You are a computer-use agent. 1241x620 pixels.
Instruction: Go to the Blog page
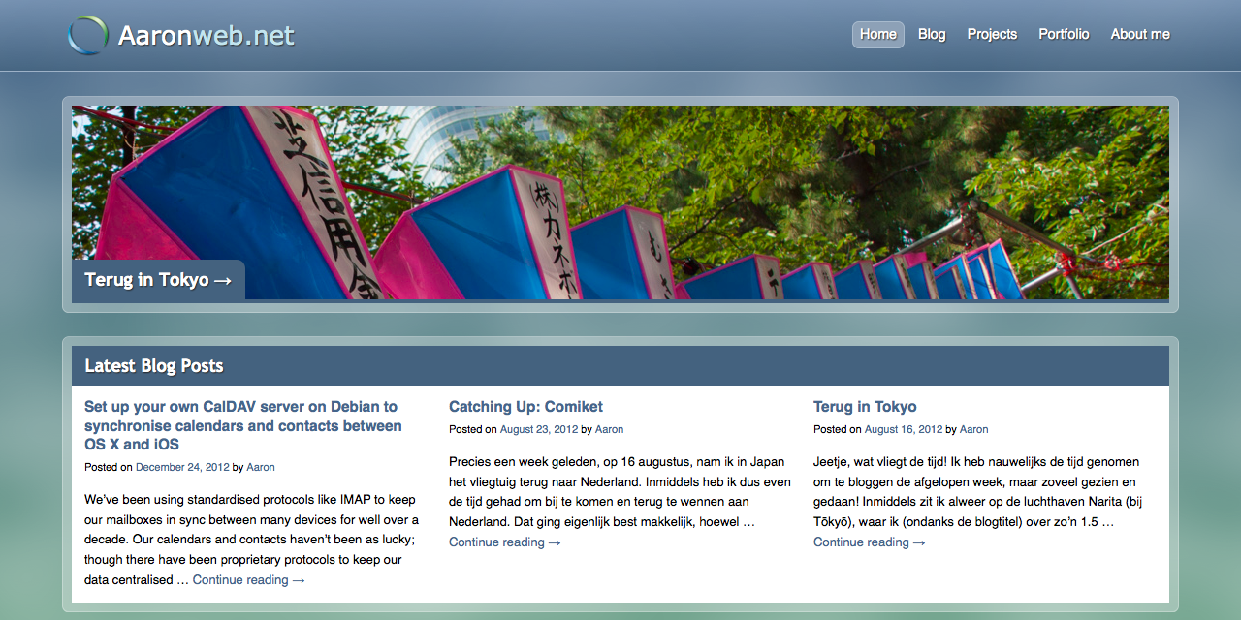click(x=931, y=34)
